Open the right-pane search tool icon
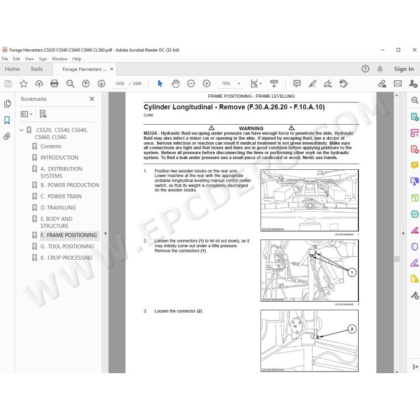The width and height of the screenshot is (420, 420). [415, 100]
